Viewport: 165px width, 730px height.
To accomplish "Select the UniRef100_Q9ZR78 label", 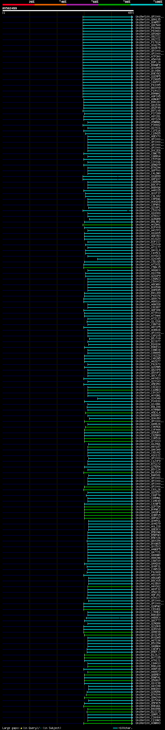I will point(148,48).
